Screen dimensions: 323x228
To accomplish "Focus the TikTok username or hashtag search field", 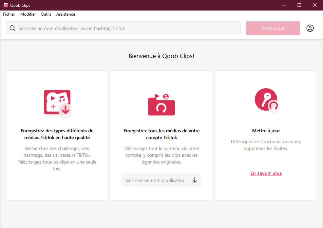I will point(123,28).
